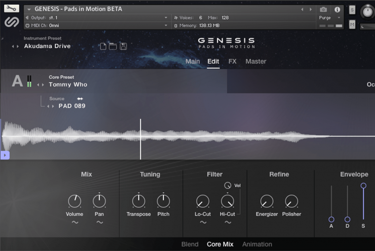The height and width of the screenshot is (251, 375).
Task: Click the camera snapshot icon in the header
Action: (323, 10)
